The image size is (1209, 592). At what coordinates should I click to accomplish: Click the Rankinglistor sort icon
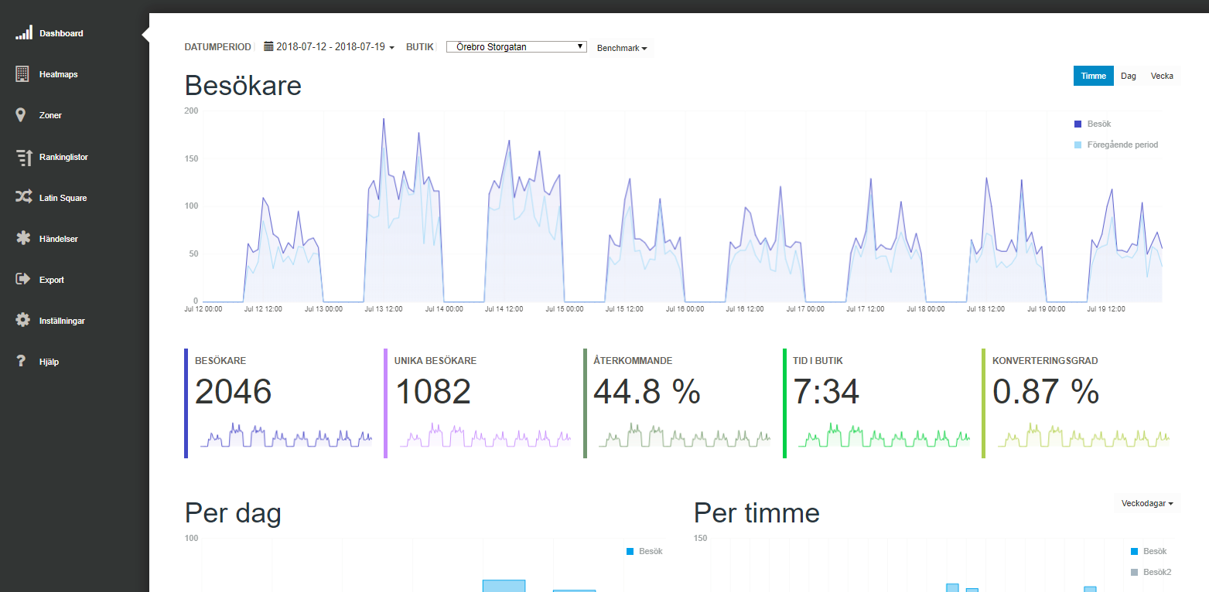coord(23,157)
